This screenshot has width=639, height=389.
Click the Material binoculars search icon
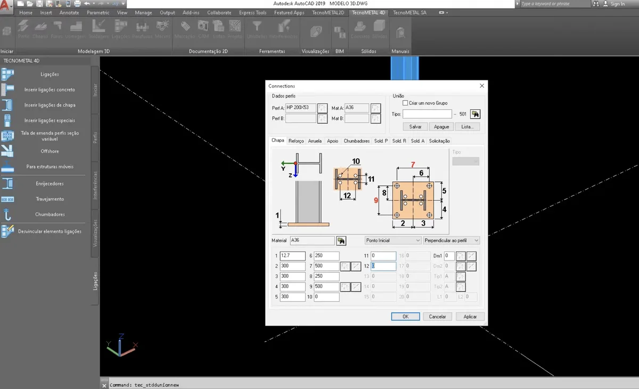(x=341, y=240)
